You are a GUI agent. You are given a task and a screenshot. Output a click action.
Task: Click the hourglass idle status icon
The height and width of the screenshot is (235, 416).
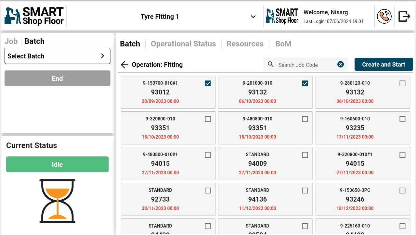pos(58,201)
